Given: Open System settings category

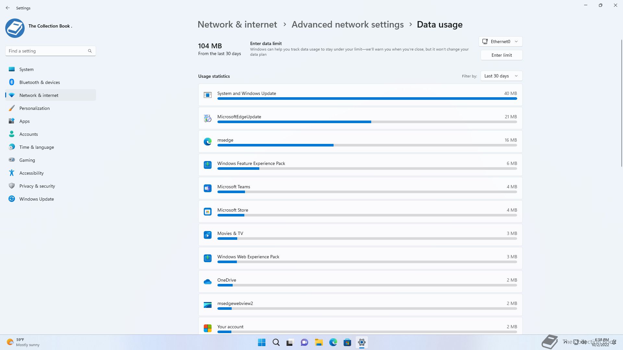Looking at the screenshot, I should pos(51,69).
